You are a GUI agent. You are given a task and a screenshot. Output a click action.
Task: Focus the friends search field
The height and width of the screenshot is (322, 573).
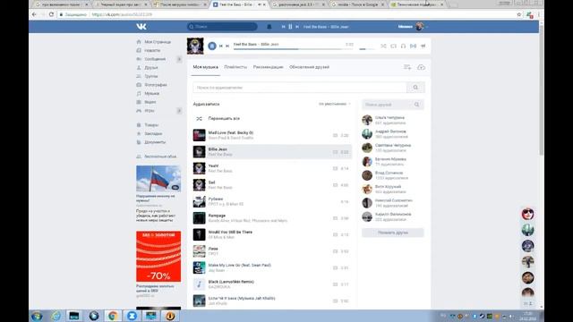coord(388,105)
